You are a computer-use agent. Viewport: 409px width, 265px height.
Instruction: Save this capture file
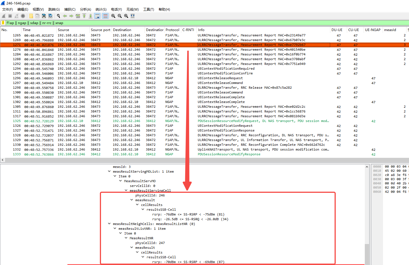click(37, 16)
